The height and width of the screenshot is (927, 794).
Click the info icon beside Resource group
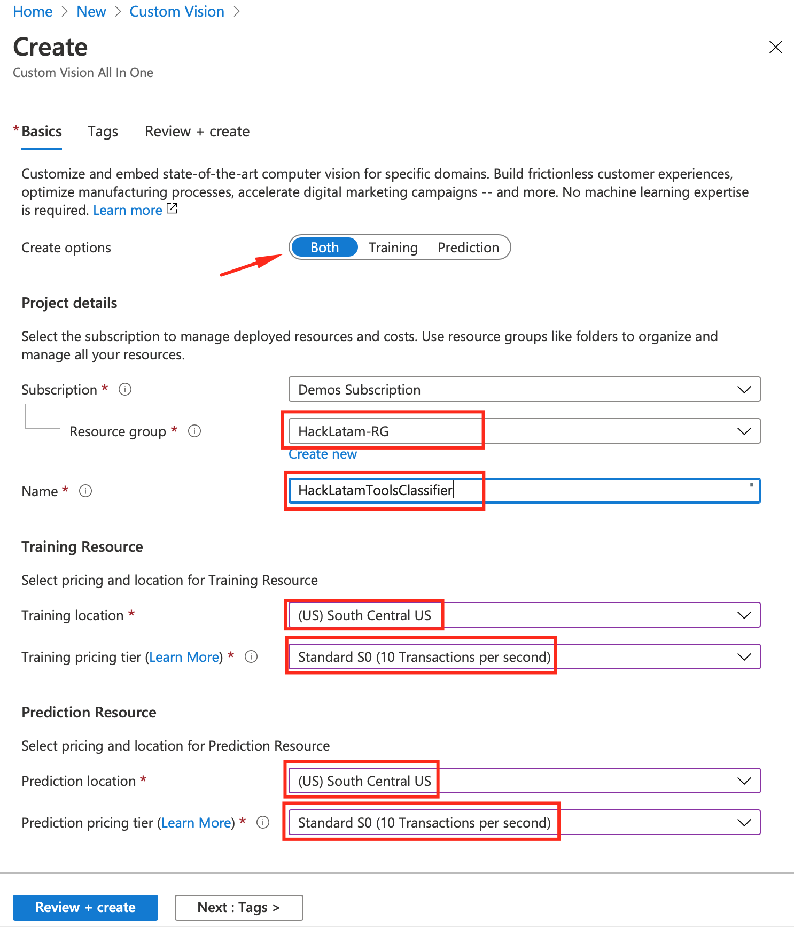tap(194, 431)
